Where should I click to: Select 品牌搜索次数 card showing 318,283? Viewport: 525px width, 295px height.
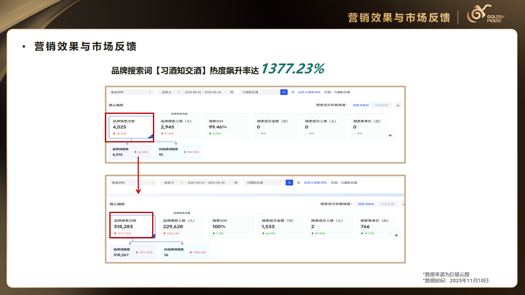pyautogui.click(x=132, y=226)
